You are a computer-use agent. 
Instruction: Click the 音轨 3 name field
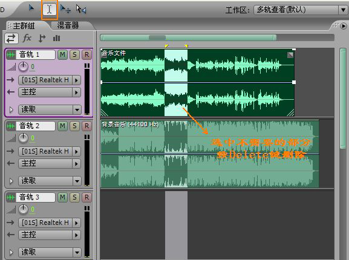coord(36,197)
